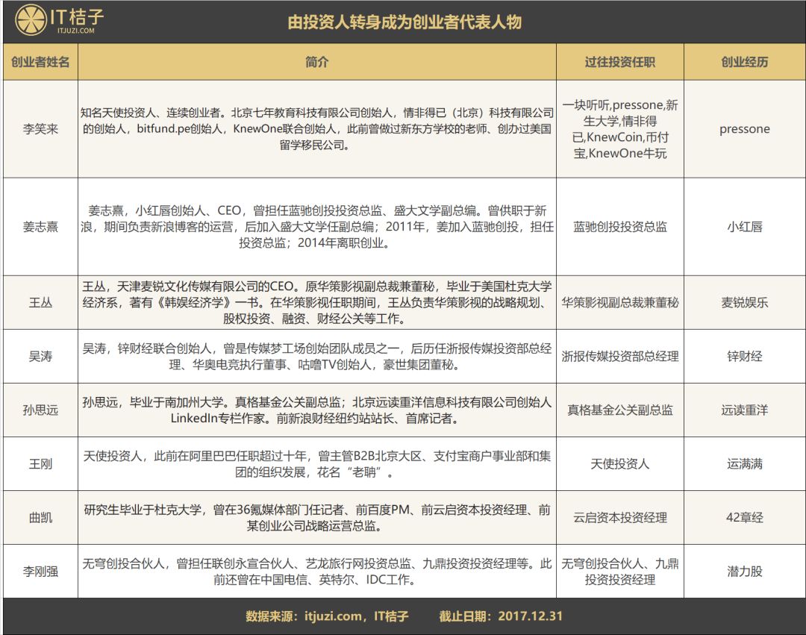The height and width of the screenshot is (635, 806).
Task: Click footer date 截止日期: 2017.12.31
Action: point(501,616)
